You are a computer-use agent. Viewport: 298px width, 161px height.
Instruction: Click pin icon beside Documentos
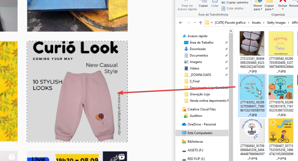[x=226, y=55]
